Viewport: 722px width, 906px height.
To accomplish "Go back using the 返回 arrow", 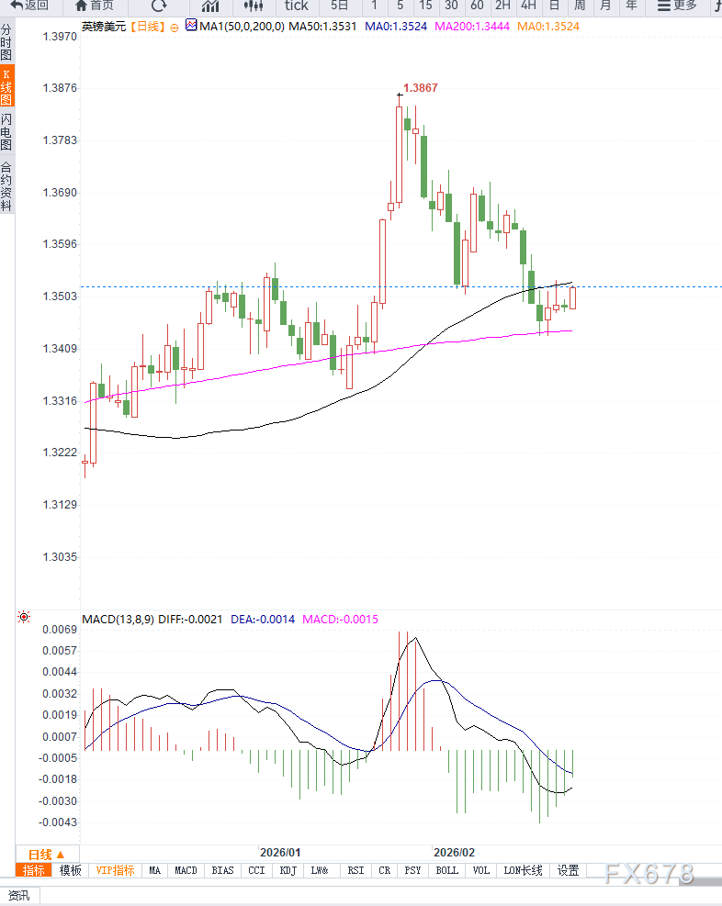I will [x=29, y=6].
